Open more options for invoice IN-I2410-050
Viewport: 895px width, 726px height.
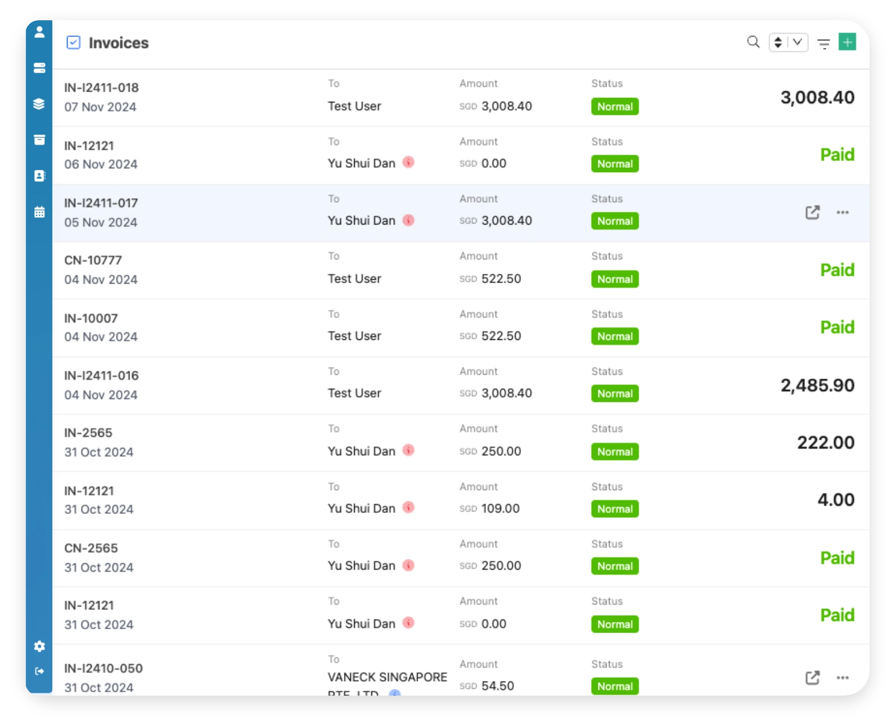click(842, 678)
